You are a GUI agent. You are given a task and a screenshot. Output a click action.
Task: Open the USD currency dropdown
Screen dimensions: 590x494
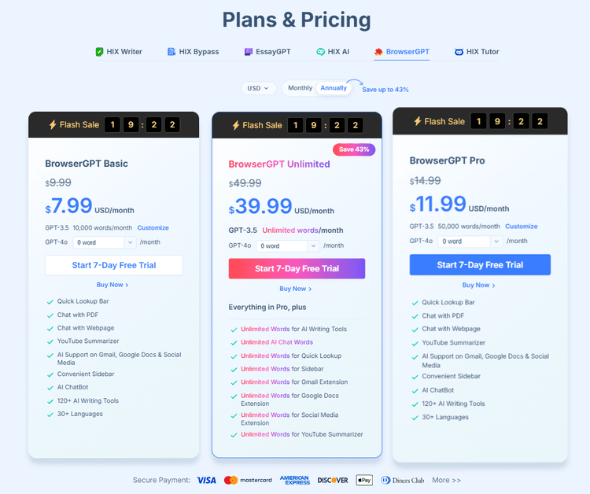[x=258, y=88]
